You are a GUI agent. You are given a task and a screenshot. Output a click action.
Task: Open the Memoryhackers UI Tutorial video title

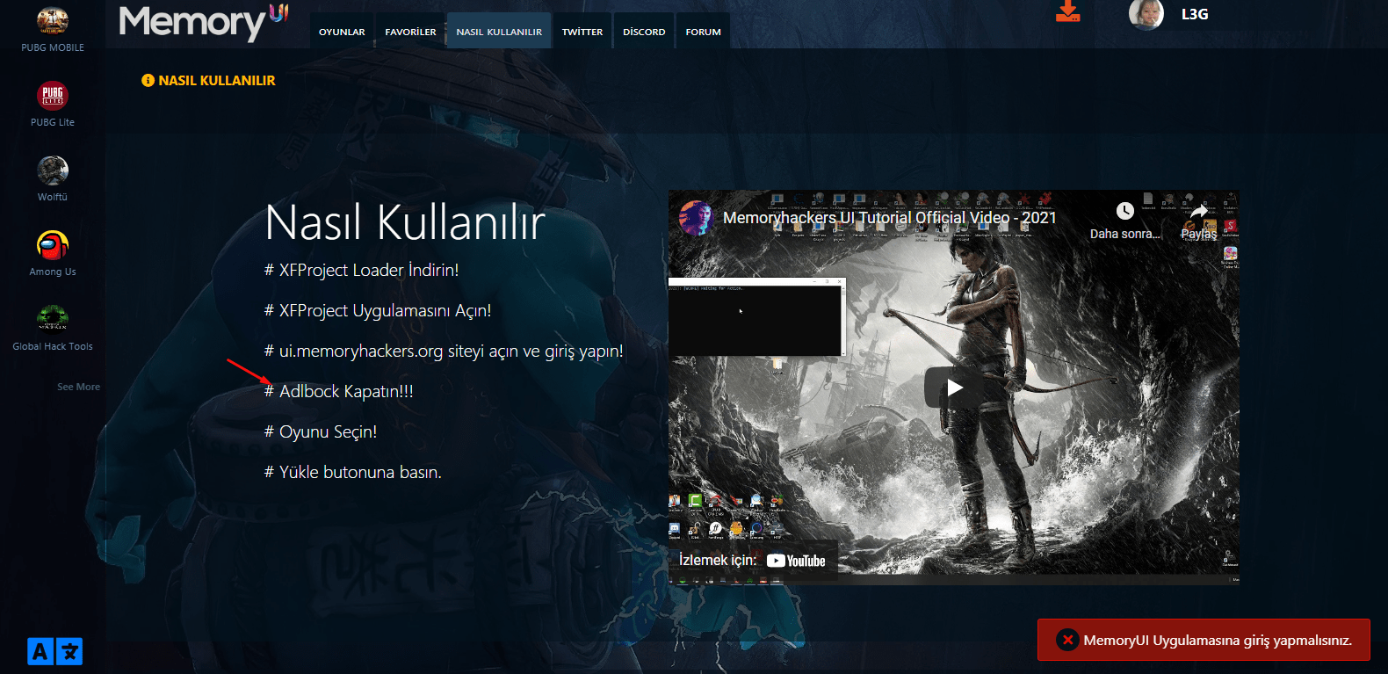click(x=889, y=218)
